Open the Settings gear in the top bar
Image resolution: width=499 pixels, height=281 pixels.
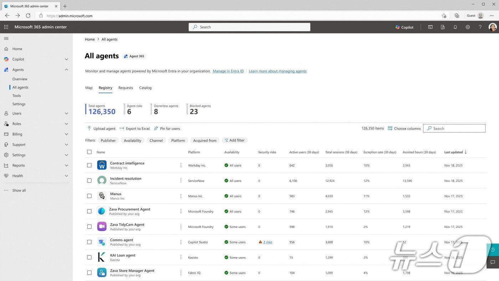(468, 27)
